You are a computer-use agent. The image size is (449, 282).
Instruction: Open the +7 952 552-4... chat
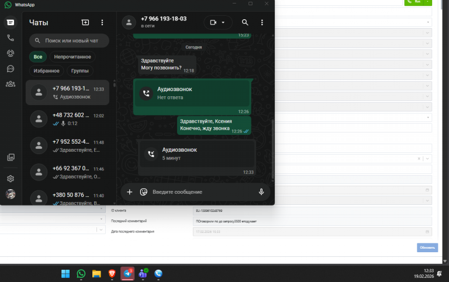[68, 145]
